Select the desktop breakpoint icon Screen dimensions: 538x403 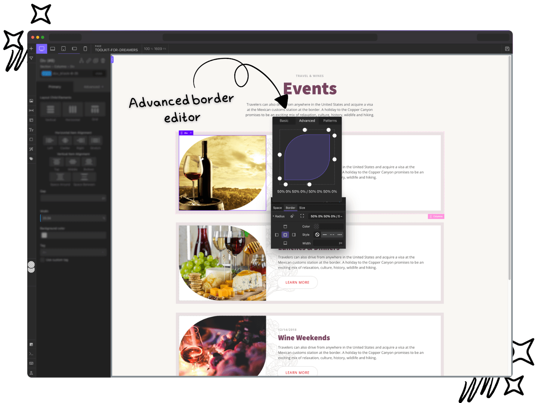pos(41,49)
